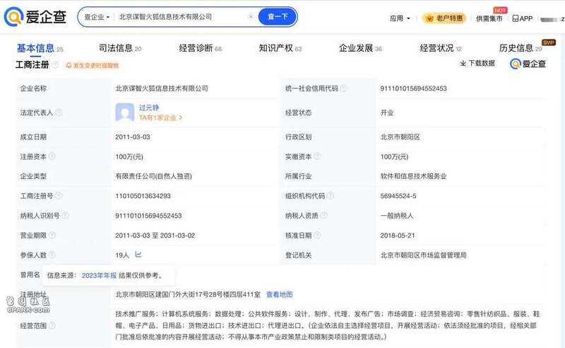565x348 pixels.
Task: Expand the 应用 dropdown menu
Action: tap(400, 18)
